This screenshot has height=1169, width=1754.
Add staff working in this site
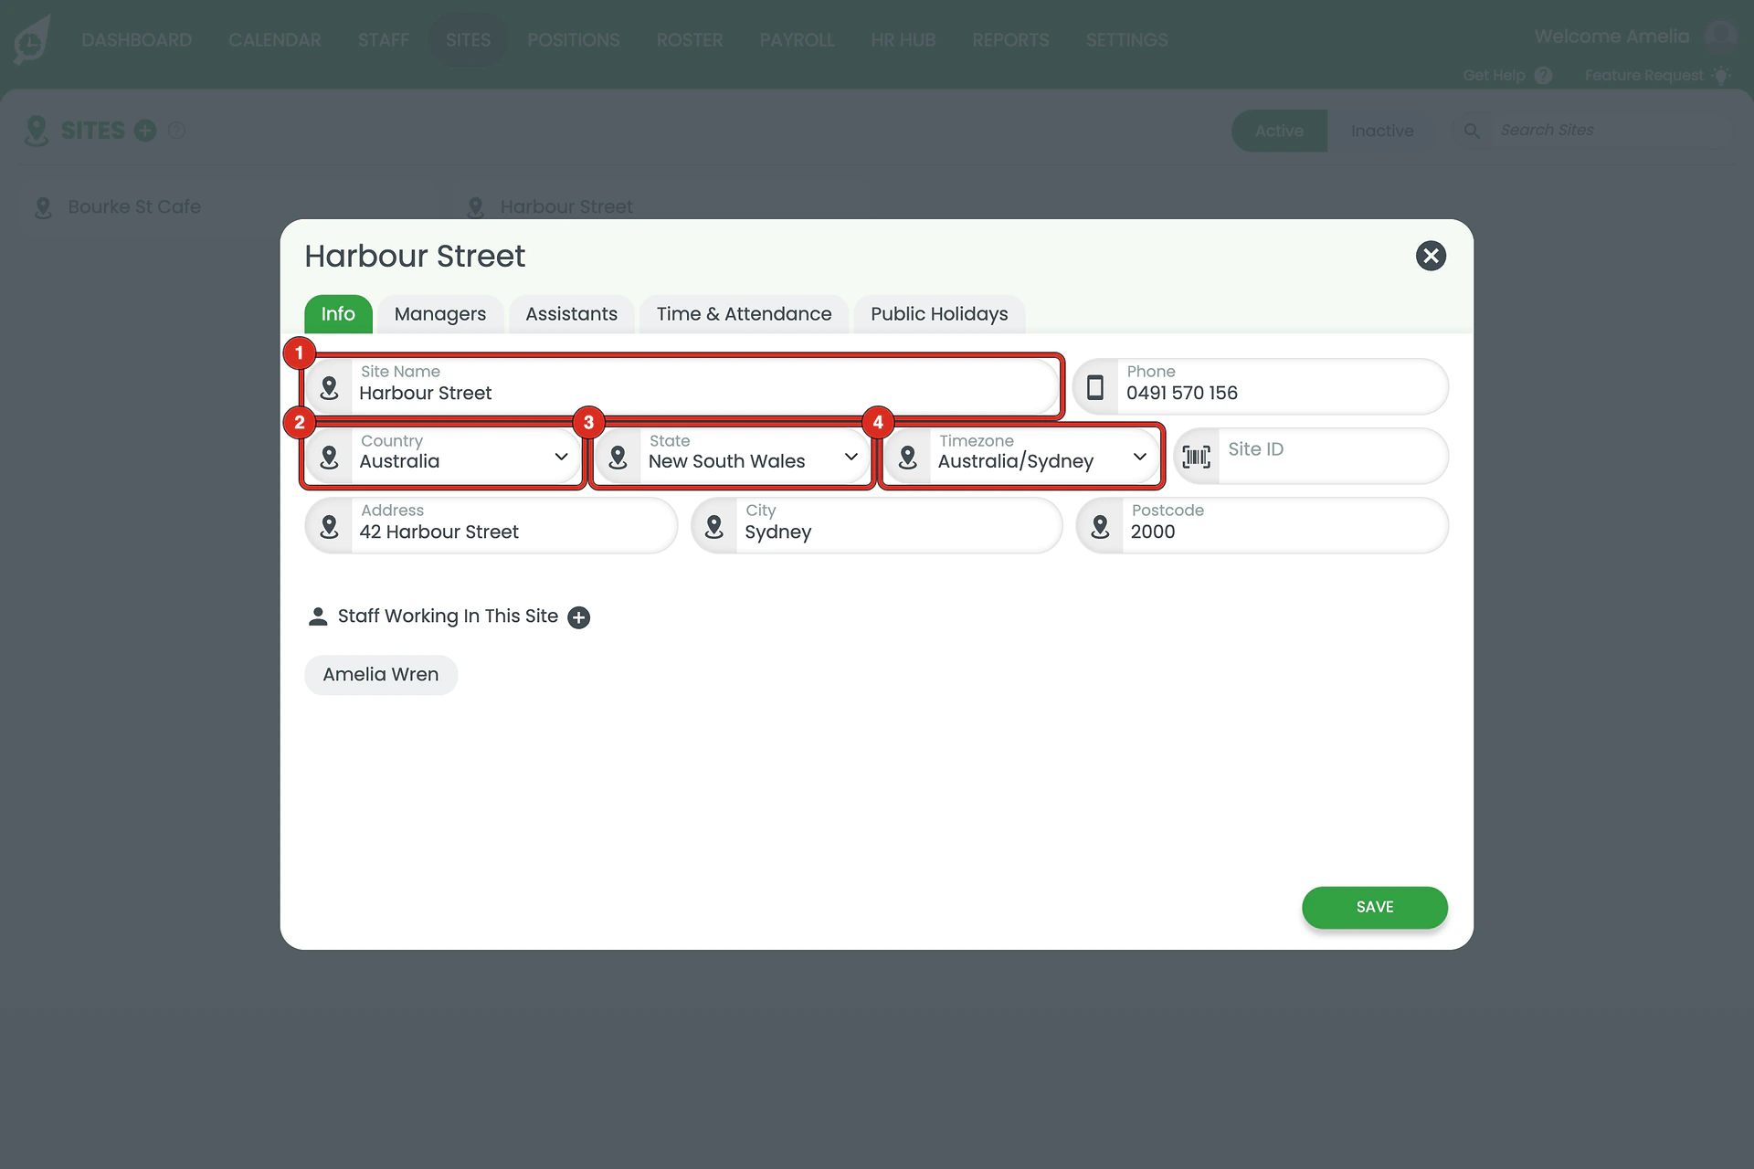578,618
